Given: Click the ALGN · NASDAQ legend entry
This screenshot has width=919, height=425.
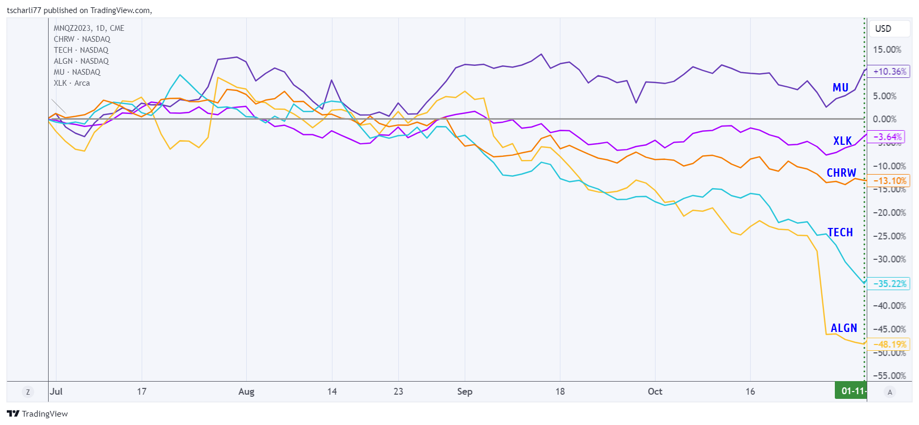Looking at the screenshot, I should tap(81, 61).
